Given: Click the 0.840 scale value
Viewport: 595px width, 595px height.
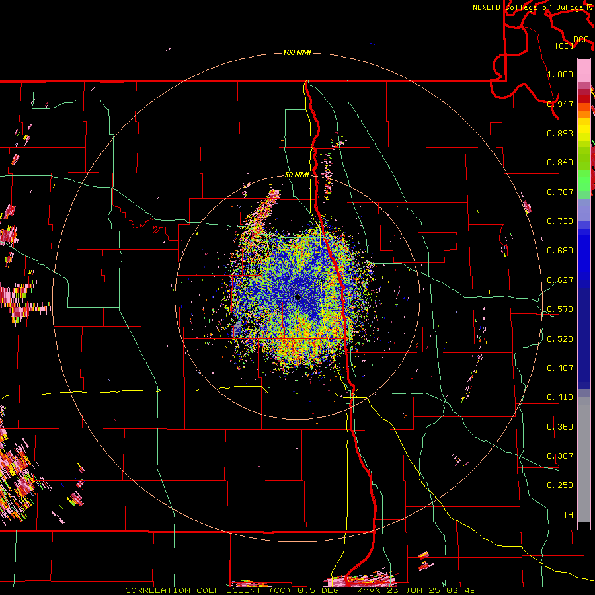Looking at the screenshot, I should coord(560,163).
